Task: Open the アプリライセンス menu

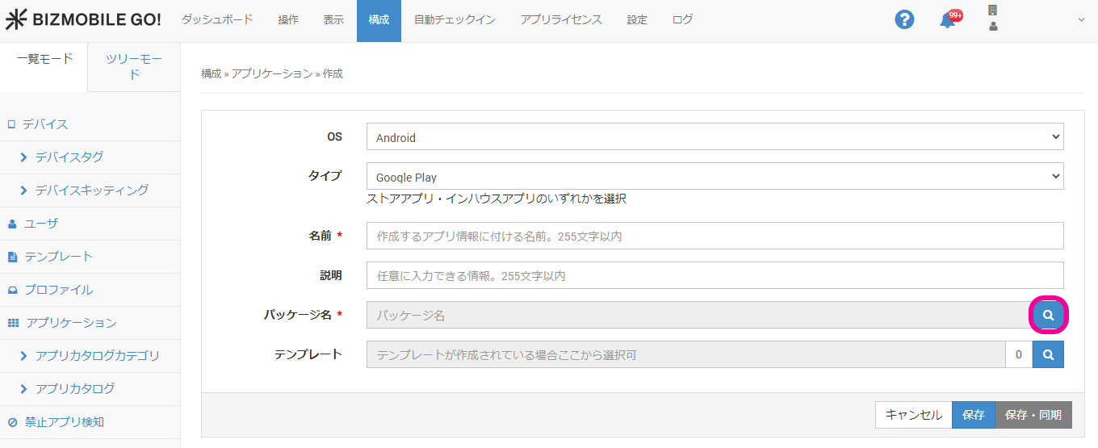Action: click(x=561, y=20)
